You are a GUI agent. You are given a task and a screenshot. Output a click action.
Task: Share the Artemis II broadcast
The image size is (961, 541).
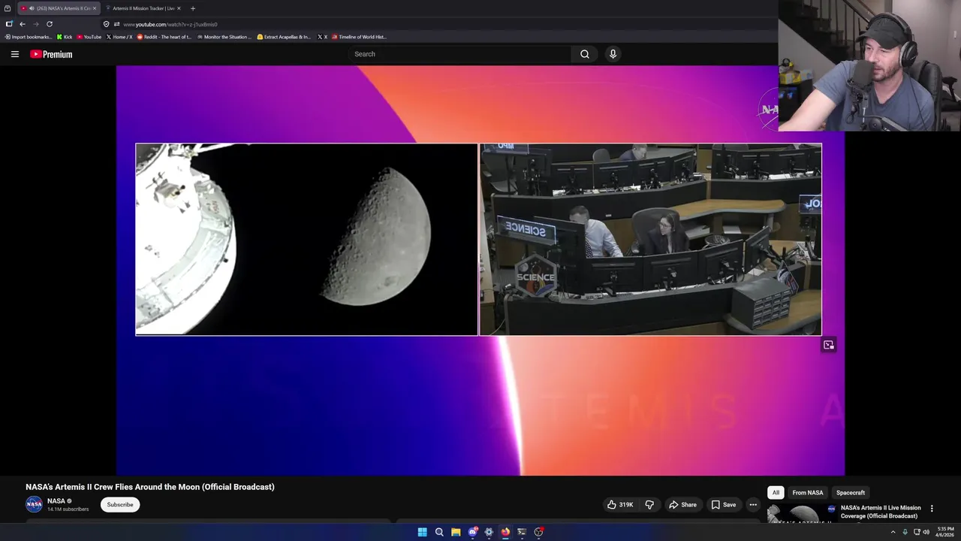point(683,505)
